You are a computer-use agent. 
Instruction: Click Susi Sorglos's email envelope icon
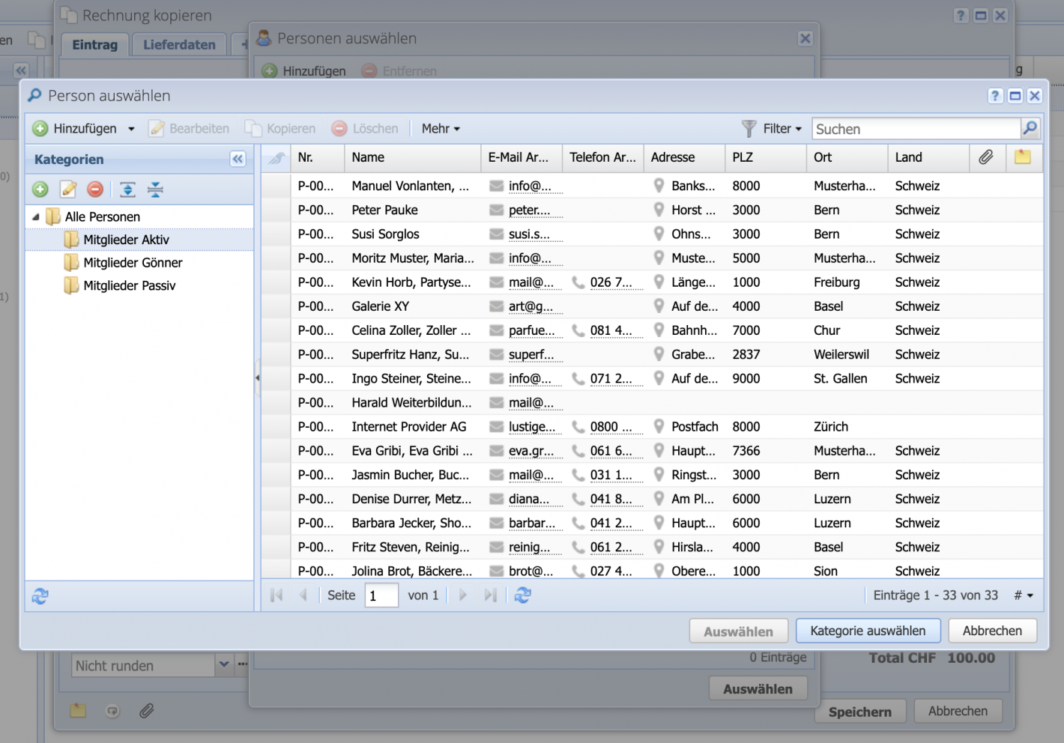tap(496, 234)
